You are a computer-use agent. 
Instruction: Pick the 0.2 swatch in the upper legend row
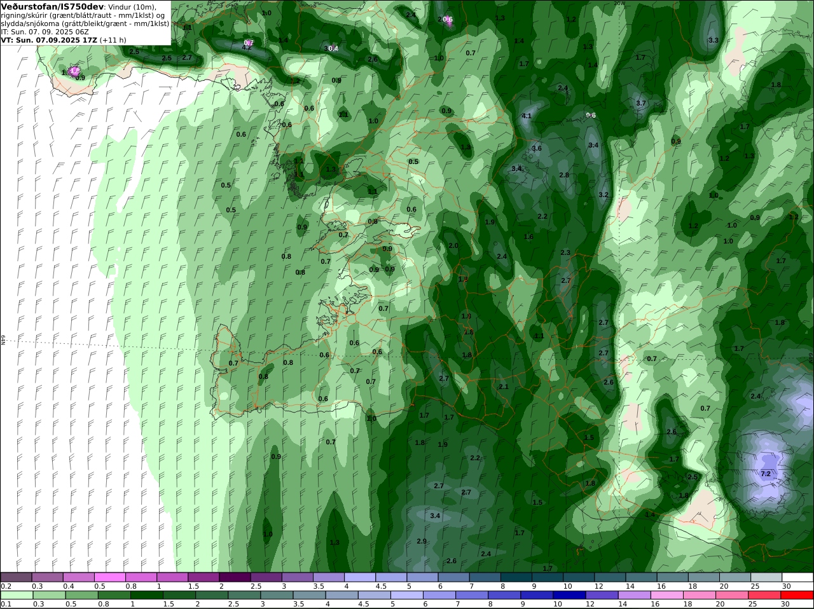pyautogui.click(x=16, y=577)
